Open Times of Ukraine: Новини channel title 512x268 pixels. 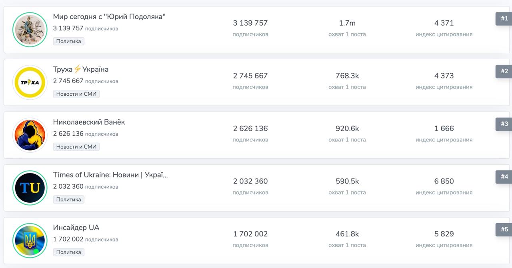(110, 175)
